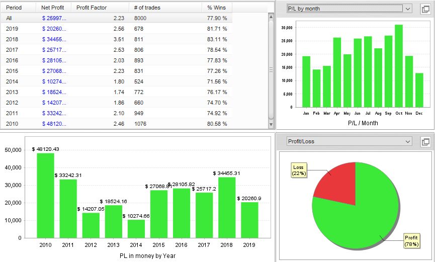Select the All period row

click(x=116, y=18)
